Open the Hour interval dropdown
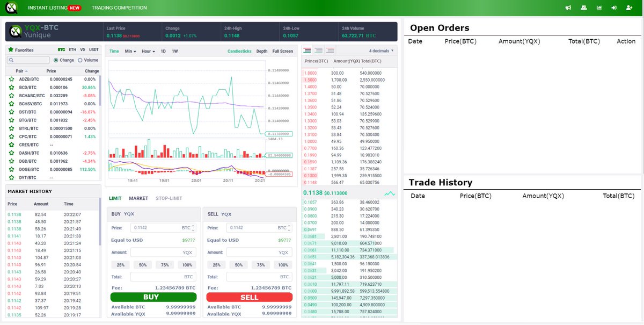644x325 pixels. pos(148,51)
